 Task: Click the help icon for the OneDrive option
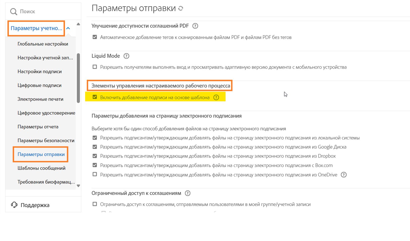click(x=344, y=175)
